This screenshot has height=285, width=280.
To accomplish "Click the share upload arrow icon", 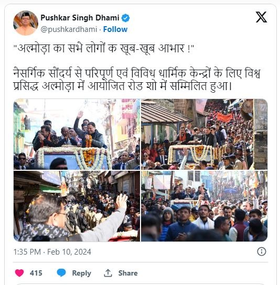I will (x=108, y=273).
